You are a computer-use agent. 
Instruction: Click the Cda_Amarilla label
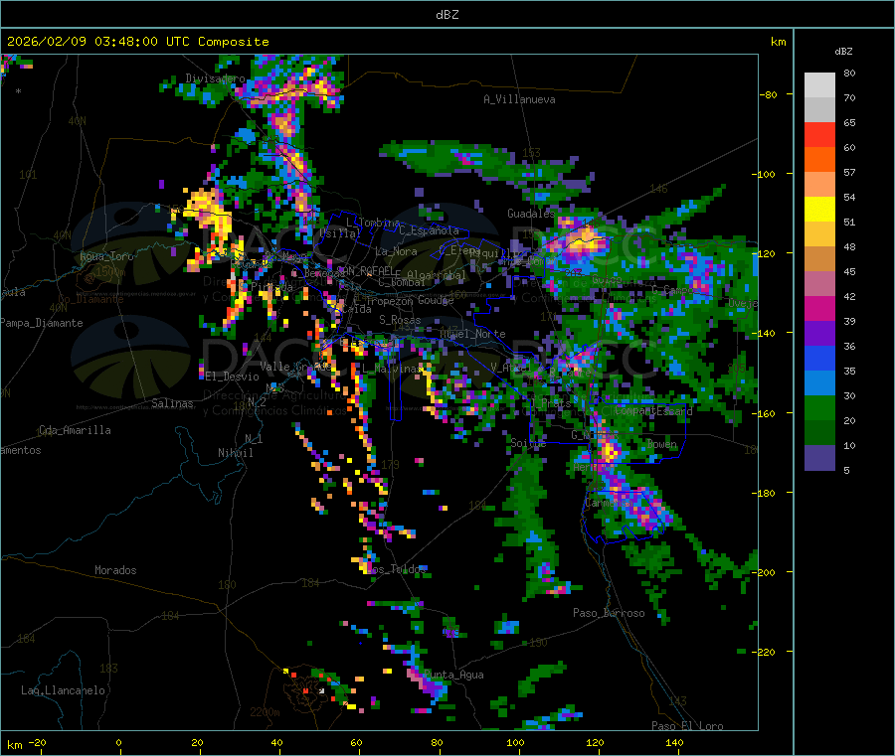75,430
